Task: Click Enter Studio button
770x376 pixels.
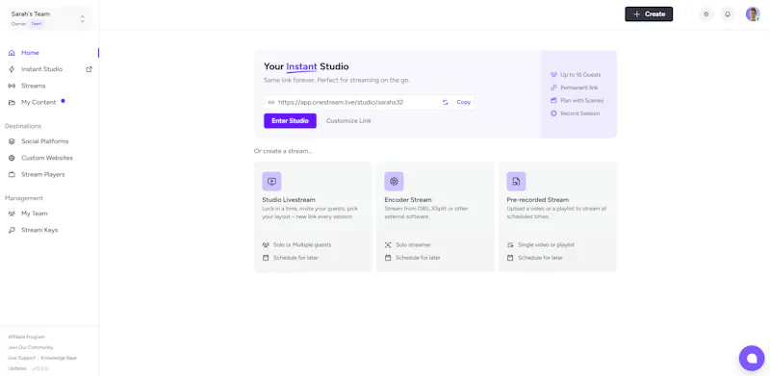Action: [x=290, y=121]
